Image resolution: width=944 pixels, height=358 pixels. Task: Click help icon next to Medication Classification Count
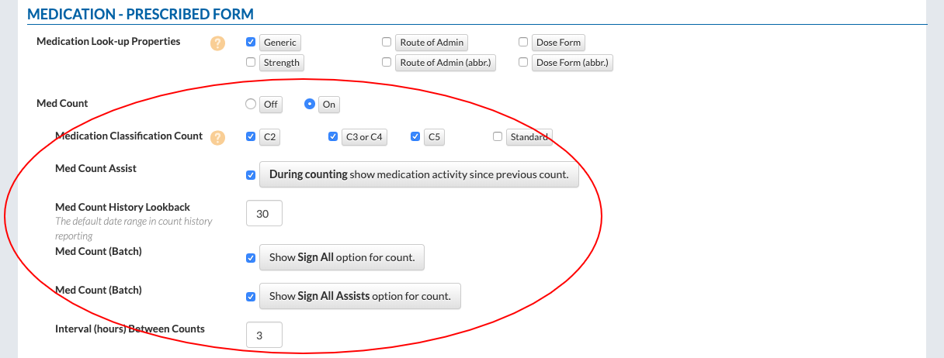tap(218, 138)
